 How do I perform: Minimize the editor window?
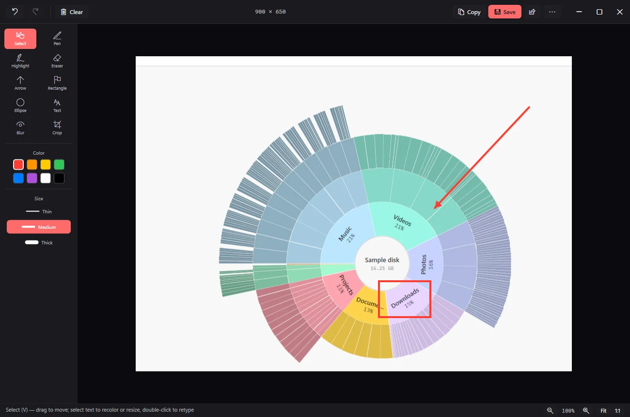(579, 12)
